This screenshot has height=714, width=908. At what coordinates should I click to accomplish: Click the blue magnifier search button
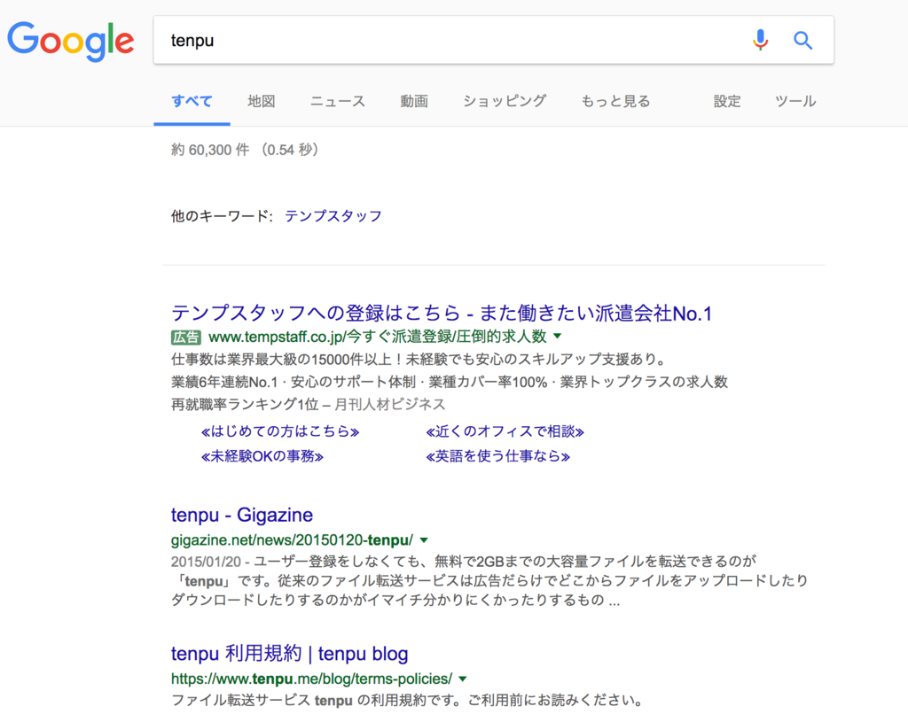pos(802,41)
